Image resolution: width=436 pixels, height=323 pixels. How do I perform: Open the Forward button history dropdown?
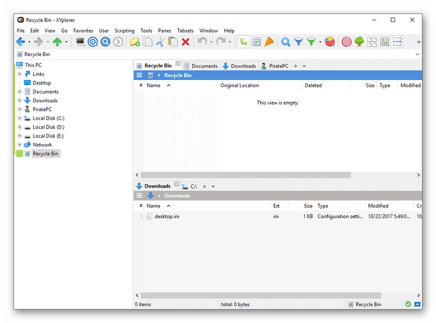(x=48, y=42)
